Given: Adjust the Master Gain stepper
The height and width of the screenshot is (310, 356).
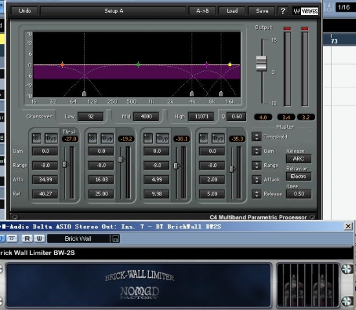Looking at the screenshot, I should [x=256, y=151].
